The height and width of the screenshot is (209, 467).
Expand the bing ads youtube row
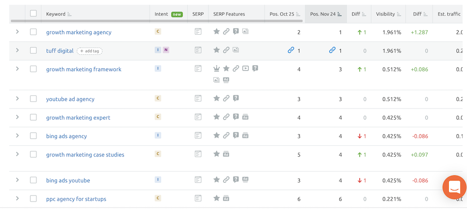pyautogui.click(x=17, y=180)
